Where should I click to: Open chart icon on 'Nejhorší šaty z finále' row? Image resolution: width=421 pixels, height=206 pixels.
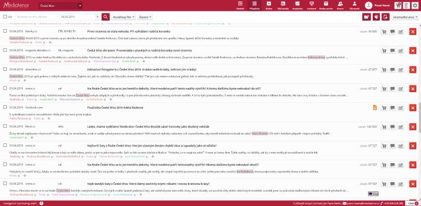pyautogui.click(x=401, y=146)
